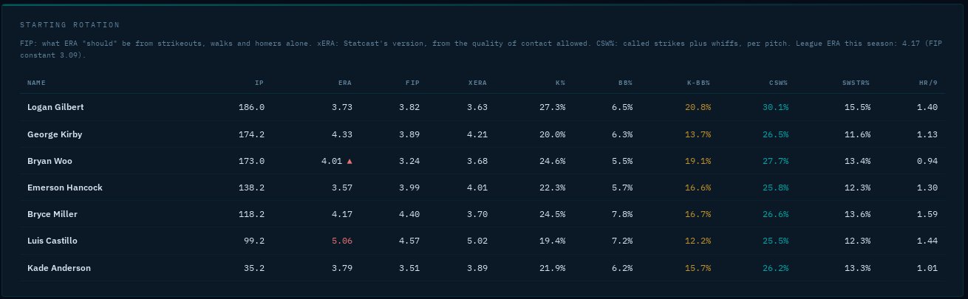The width and height of the screenshot is (968, 299).
Task: Select the Kade Anderson row name
Action: click(59, 268)
